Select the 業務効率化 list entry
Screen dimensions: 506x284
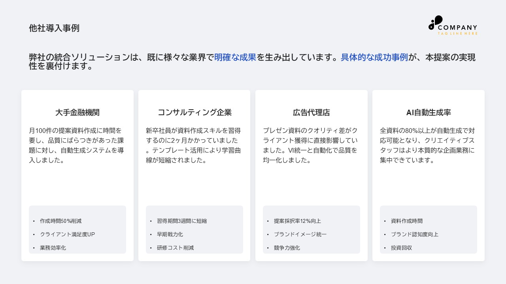pyautogui.click(x=54, y=248)
